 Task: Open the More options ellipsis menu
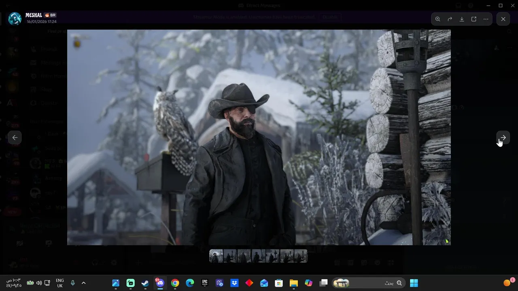point(486,19)
